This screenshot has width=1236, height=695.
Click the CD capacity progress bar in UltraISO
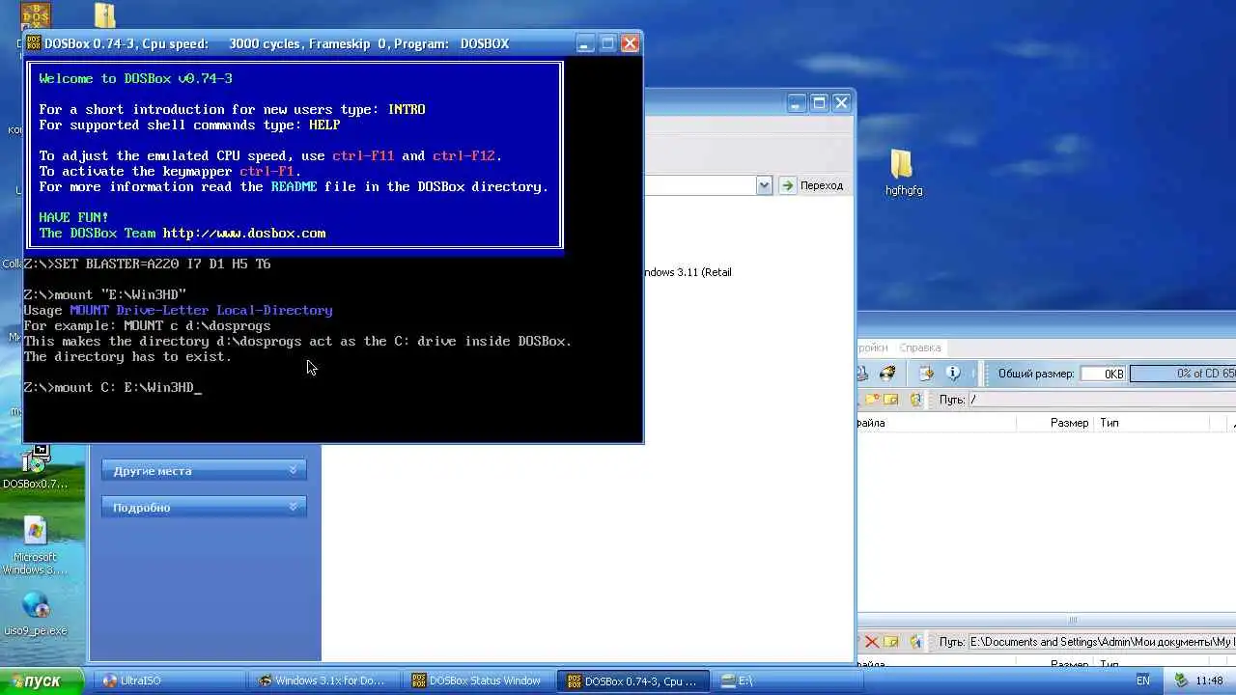(x=1182, y=374)
